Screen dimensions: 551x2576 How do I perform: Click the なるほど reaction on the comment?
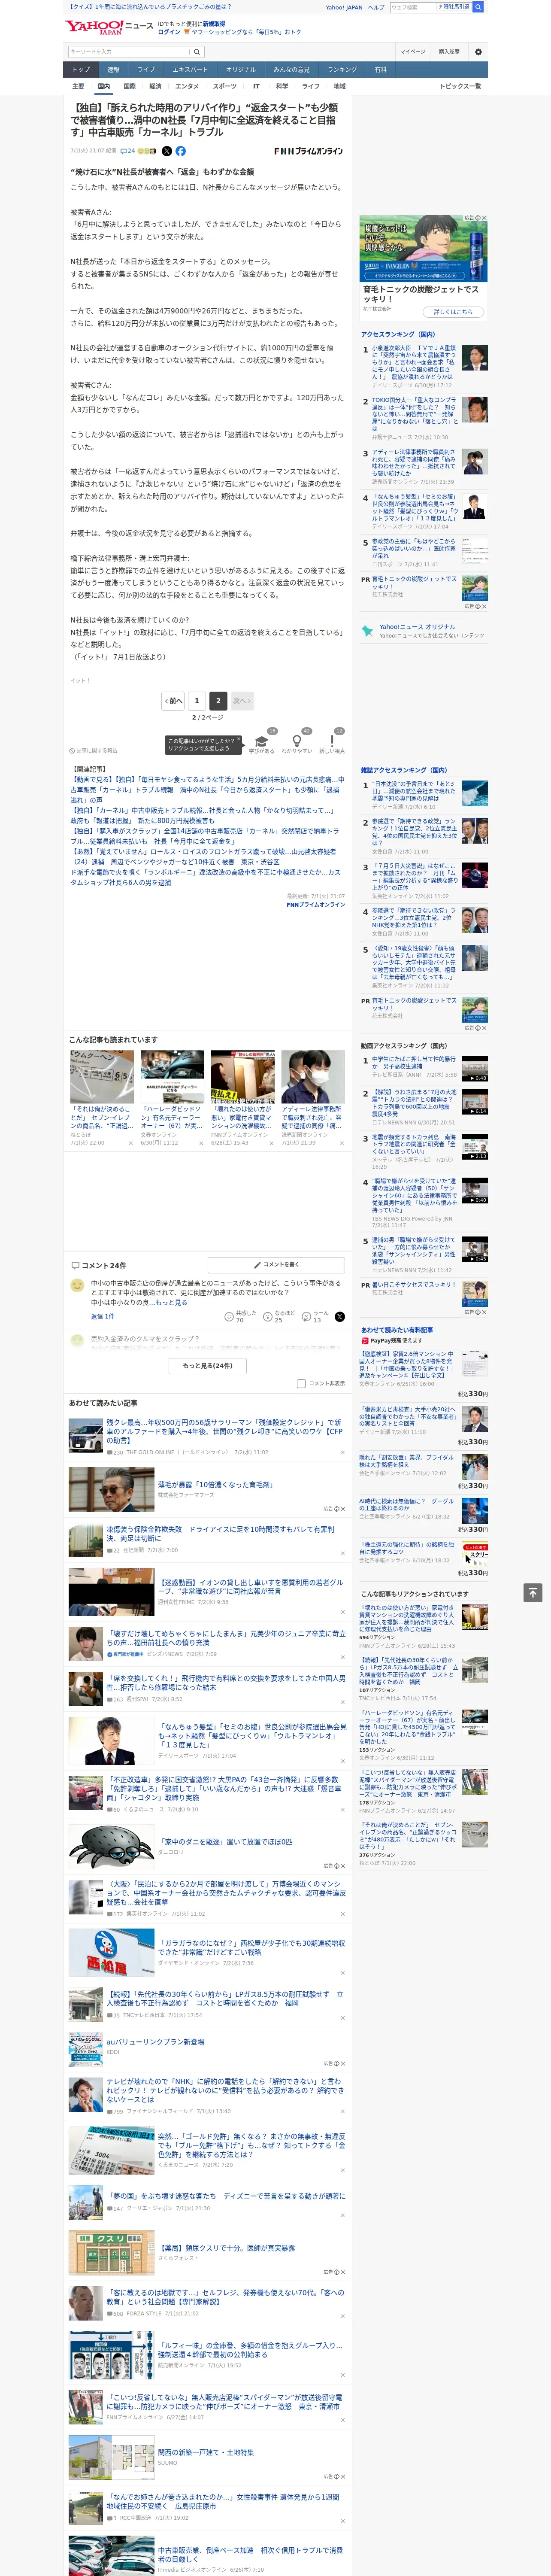pyautogui.click(x=279, y=1317)
